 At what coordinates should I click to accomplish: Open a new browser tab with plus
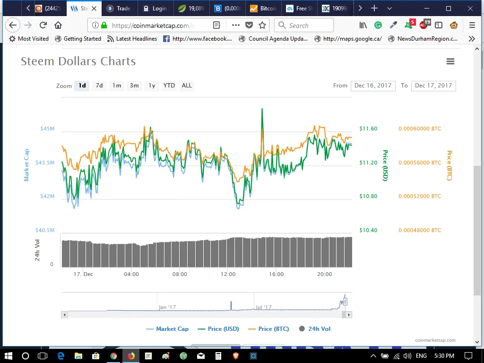click(374, 9)
